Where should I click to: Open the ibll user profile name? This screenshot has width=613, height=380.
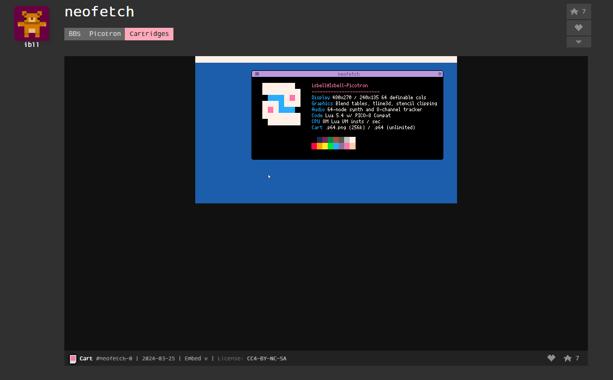[32, 45]
